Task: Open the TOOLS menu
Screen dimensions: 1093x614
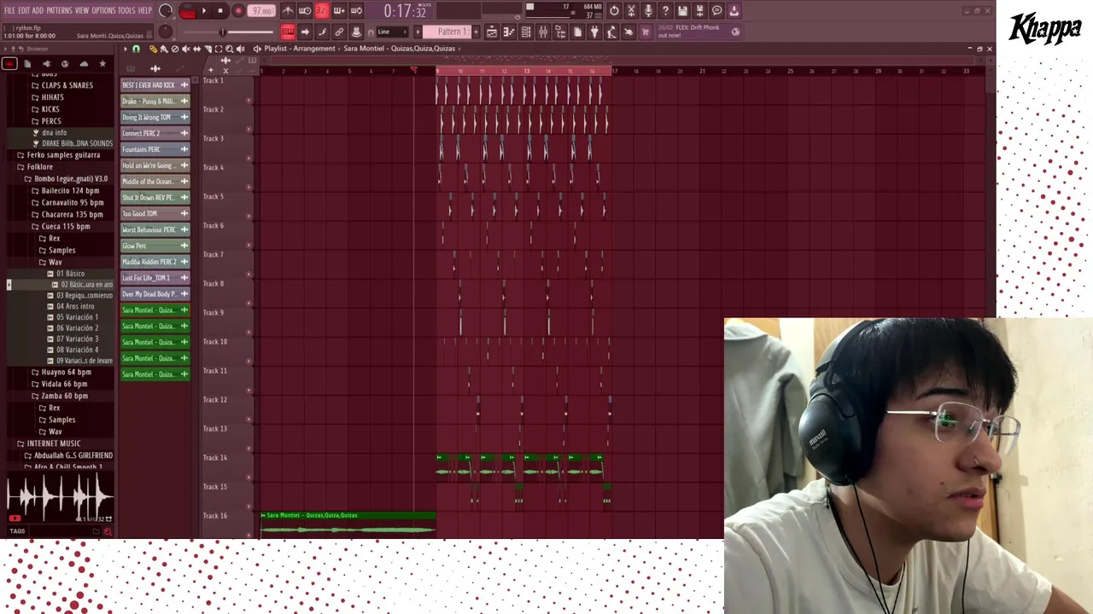Action: (126, 10)
